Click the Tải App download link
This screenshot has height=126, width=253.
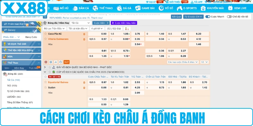point(196,2)
